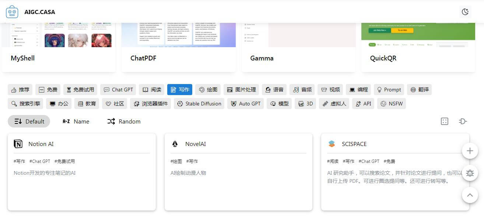Screen dimensions: 484x216
Task: Click the bug report floating icon
Action: pyautogui.click(x=470, y=173)
